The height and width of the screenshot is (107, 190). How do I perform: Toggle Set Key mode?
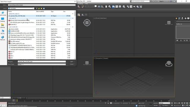156,106
